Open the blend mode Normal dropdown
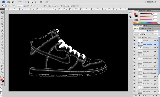Screen dimensions: 160x97 click(x=141, y=31)
